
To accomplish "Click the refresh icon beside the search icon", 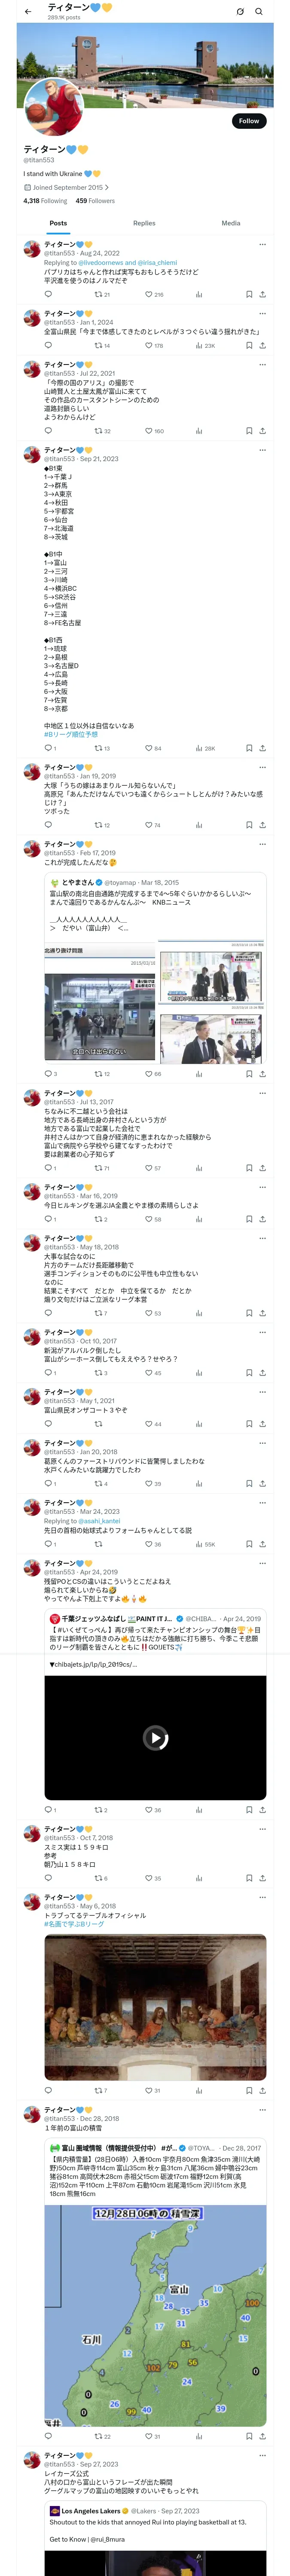I will [x=240, y=12].
